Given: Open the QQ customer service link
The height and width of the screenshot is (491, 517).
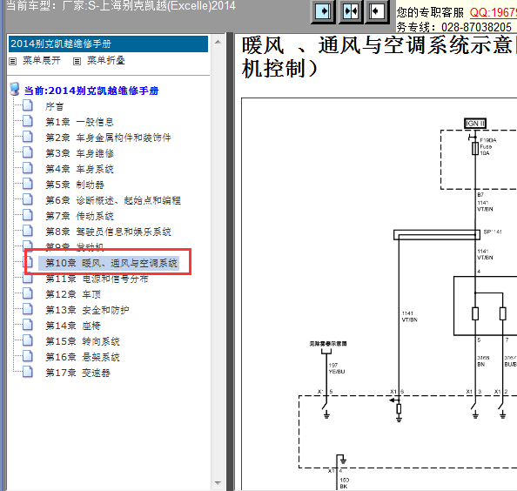Looking at the screenshot, I should click(493, 12).
